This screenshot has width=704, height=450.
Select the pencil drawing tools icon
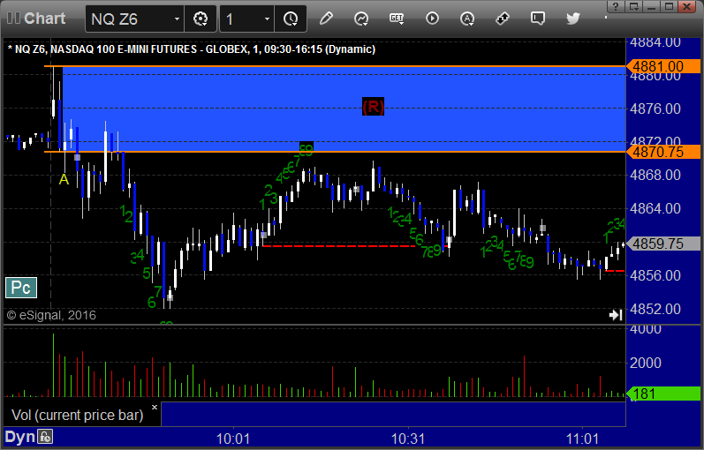point(326,19)
